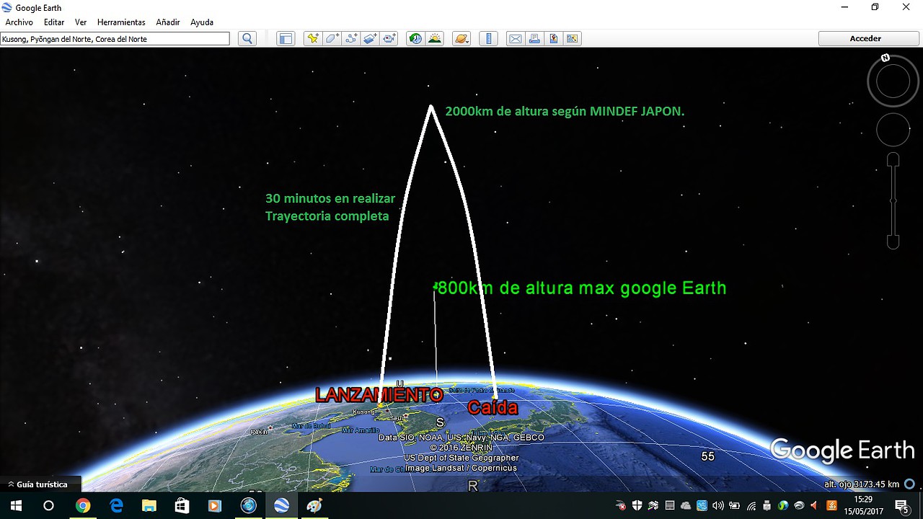923x519 pixels.
Task: Click the Paint palette taskbar icon
Action: tap(314, 506)
